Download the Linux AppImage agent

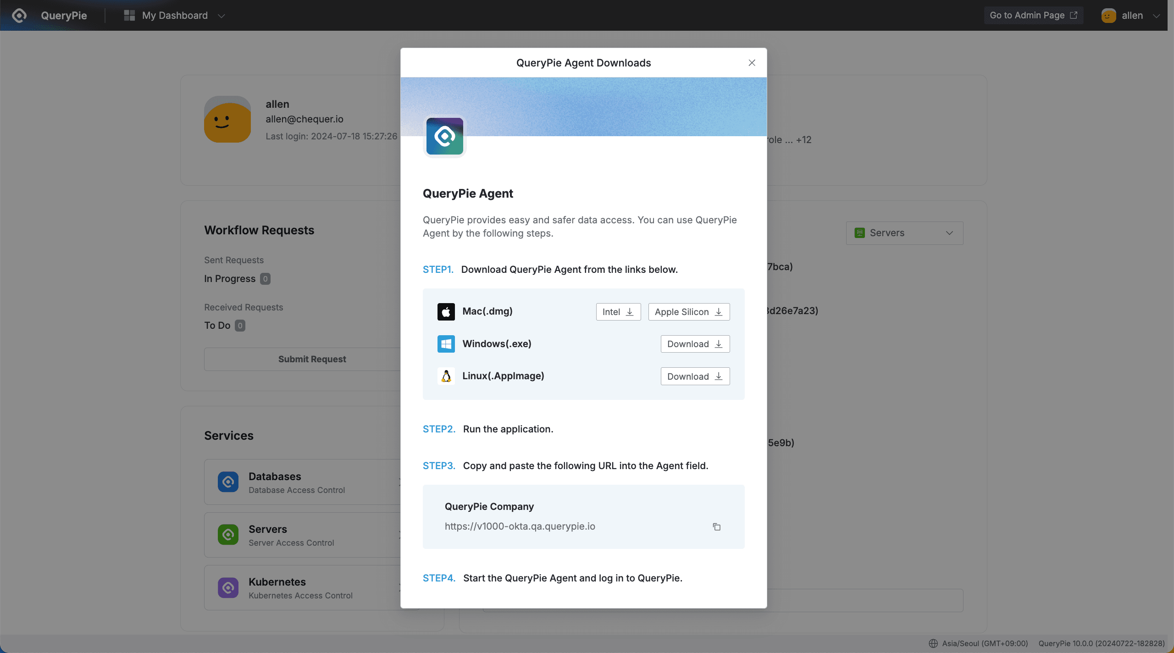(x=695, y=376)
